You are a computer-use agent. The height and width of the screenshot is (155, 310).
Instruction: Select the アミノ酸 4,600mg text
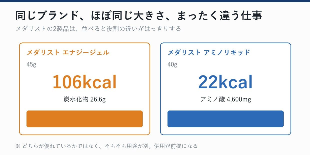[x=225, y=99]
